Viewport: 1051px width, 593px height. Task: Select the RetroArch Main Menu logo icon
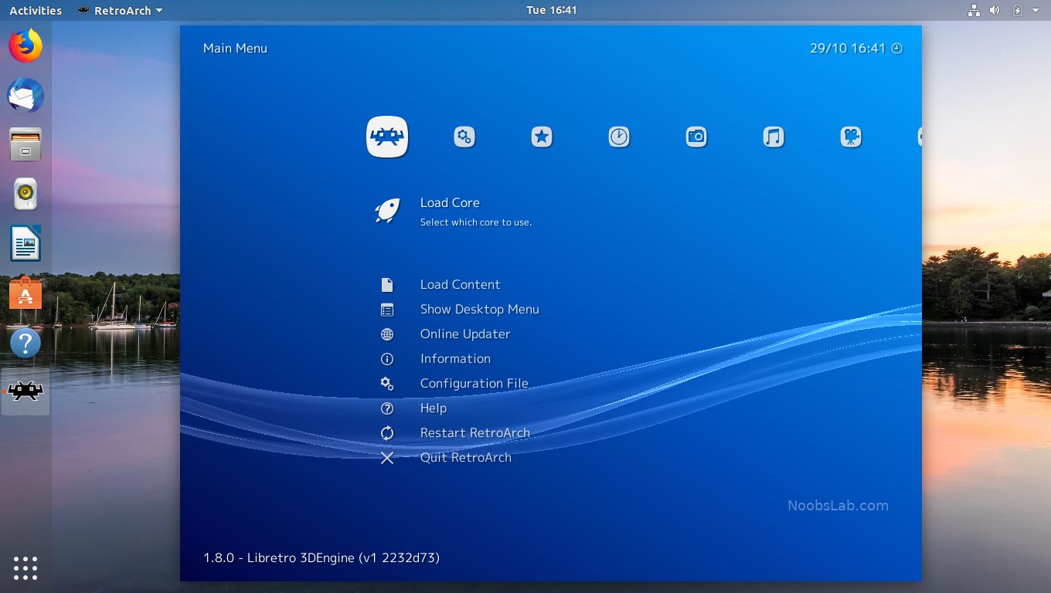pos(386,136)
